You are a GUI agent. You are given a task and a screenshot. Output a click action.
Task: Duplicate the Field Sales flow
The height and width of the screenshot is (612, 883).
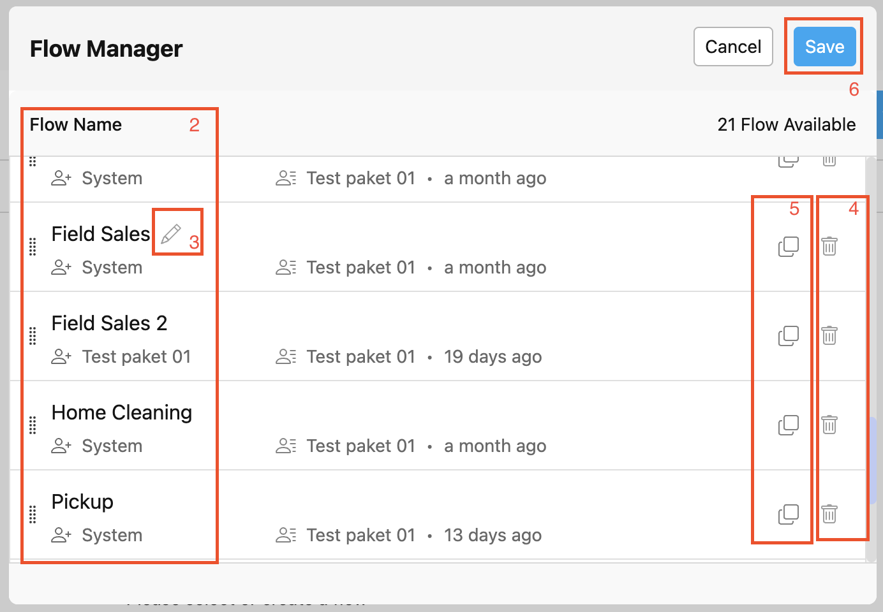(x=789, y=247)
